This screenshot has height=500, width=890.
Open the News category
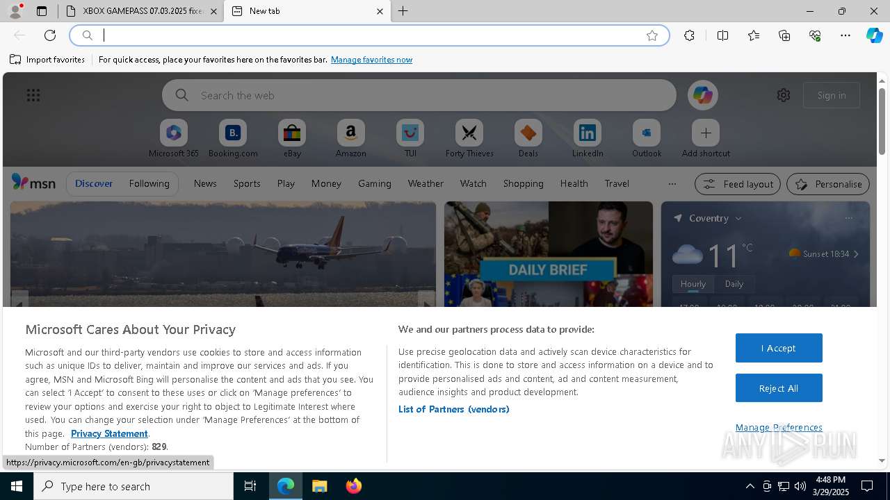205,183
